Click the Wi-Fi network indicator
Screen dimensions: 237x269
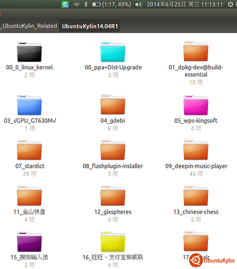coord(76,4)
